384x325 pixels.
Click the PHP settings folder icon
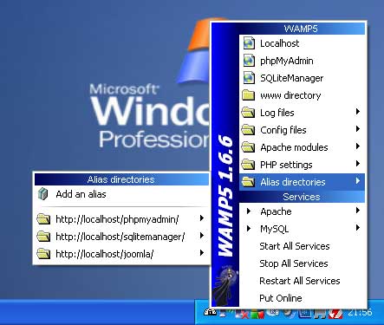tap(248, 165)
